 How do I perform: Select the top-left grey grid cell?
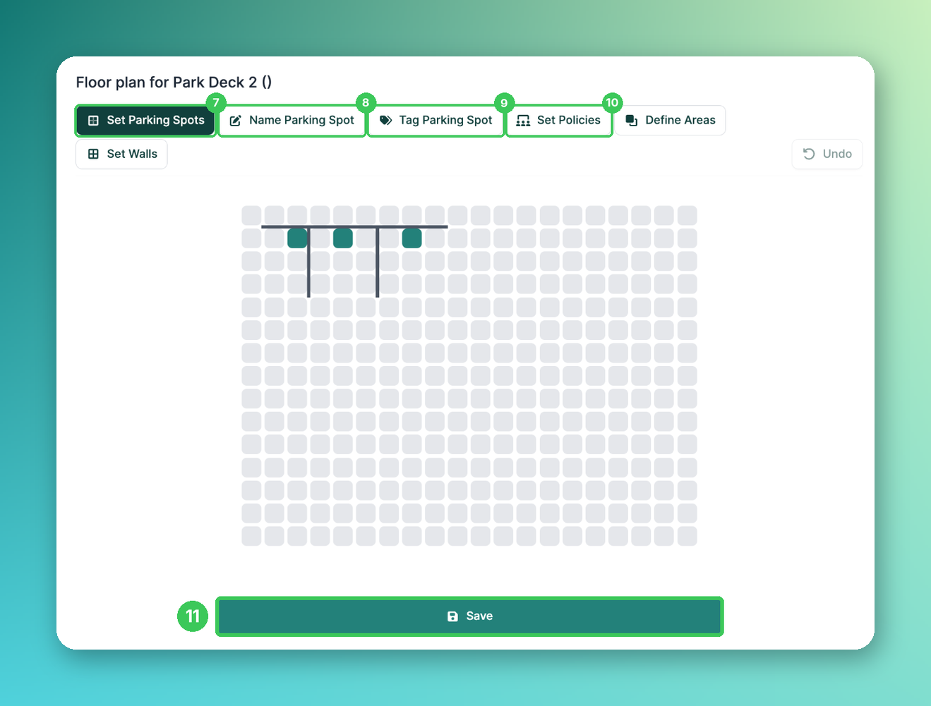coord(251,215)
